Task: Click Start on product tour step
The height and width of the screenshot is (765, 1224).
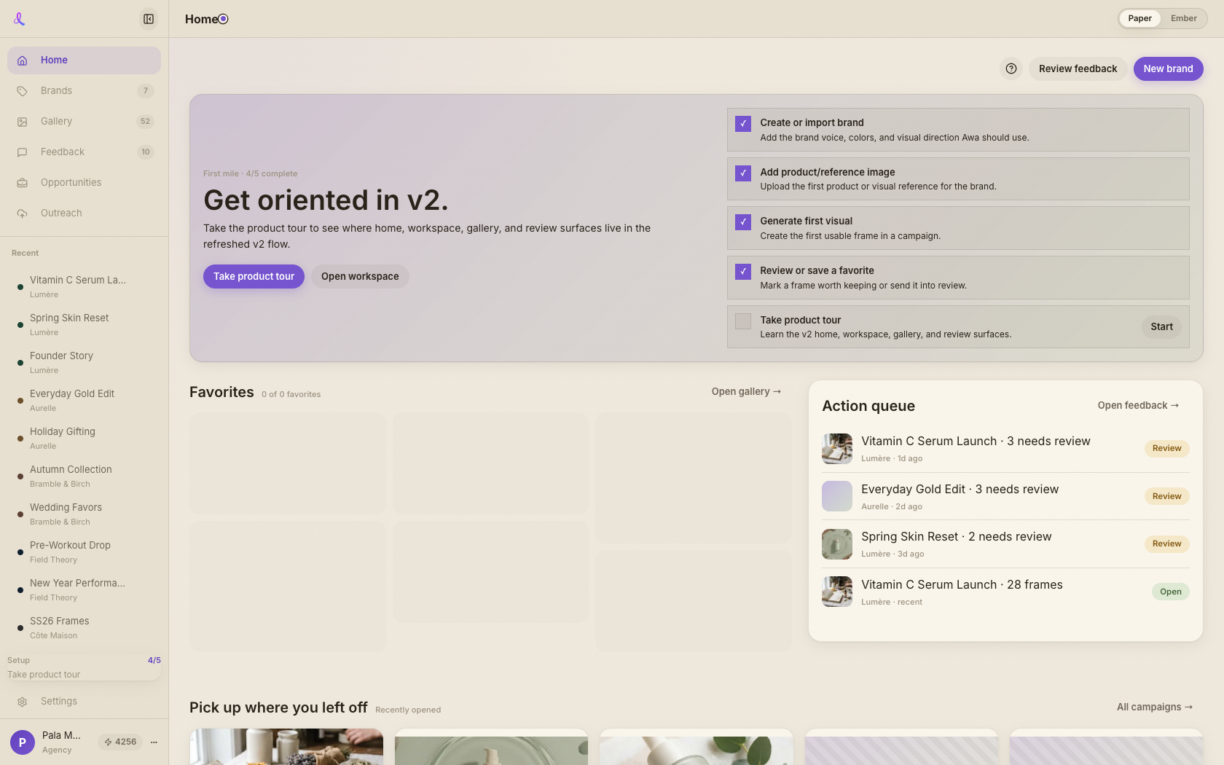Action: pos(1161,327)
